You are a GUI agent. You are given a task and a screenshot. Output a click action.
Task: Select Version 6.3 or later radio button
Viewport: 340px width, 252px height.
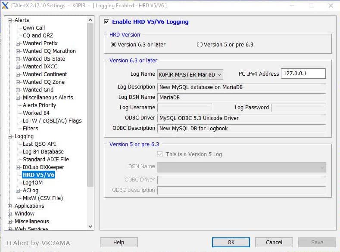[x=113, y=45]
